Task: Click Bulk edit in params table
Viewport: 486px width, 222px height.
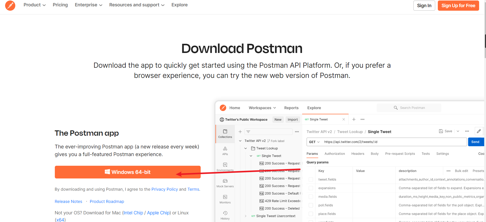Action: pyautogui.click(x=462, y=171)
